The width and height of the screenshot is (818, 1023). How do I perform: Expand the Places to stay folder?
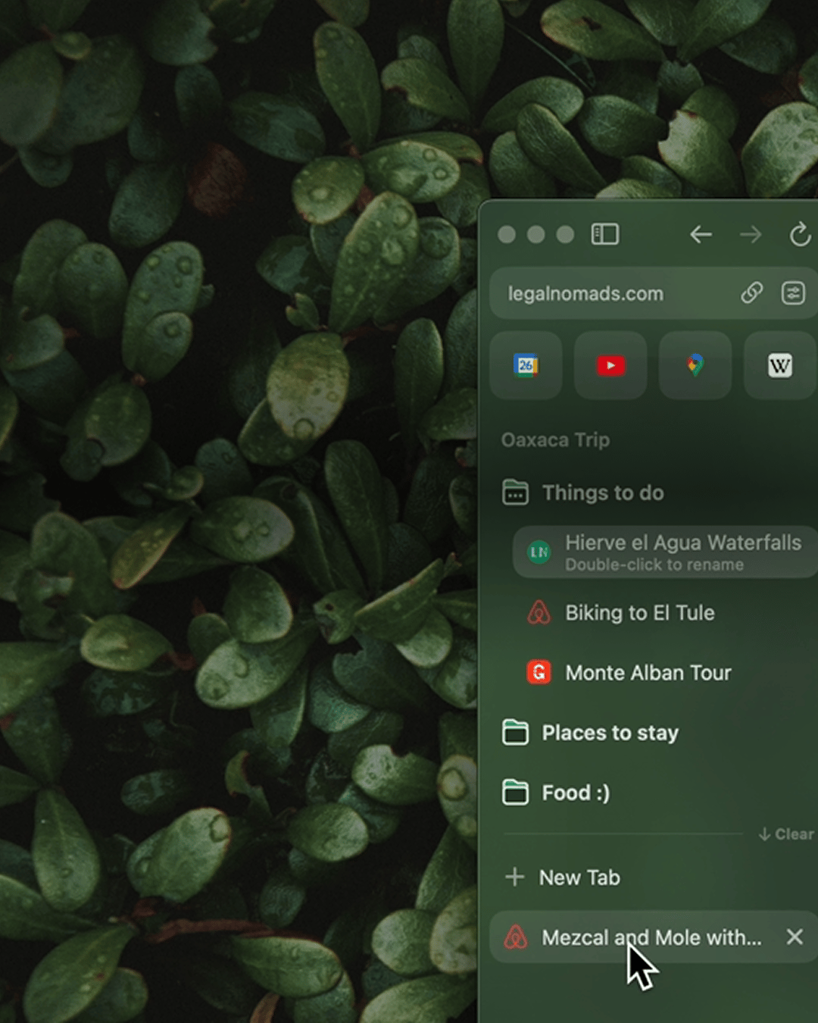click(591, 733)
